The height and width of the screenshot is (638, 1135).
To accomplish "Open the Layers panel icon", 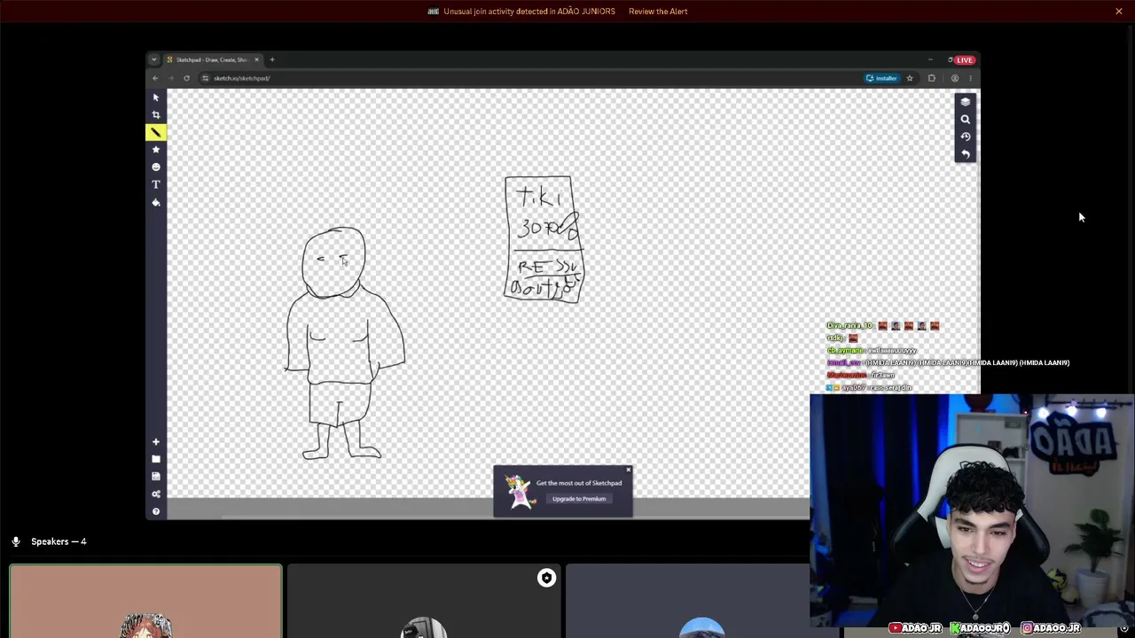I will 966,102.
